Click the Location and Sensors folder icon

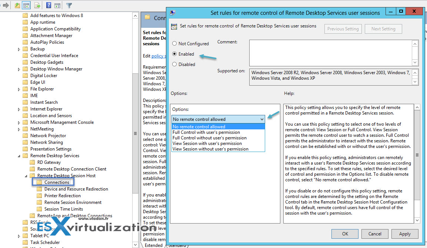(25, 116)
